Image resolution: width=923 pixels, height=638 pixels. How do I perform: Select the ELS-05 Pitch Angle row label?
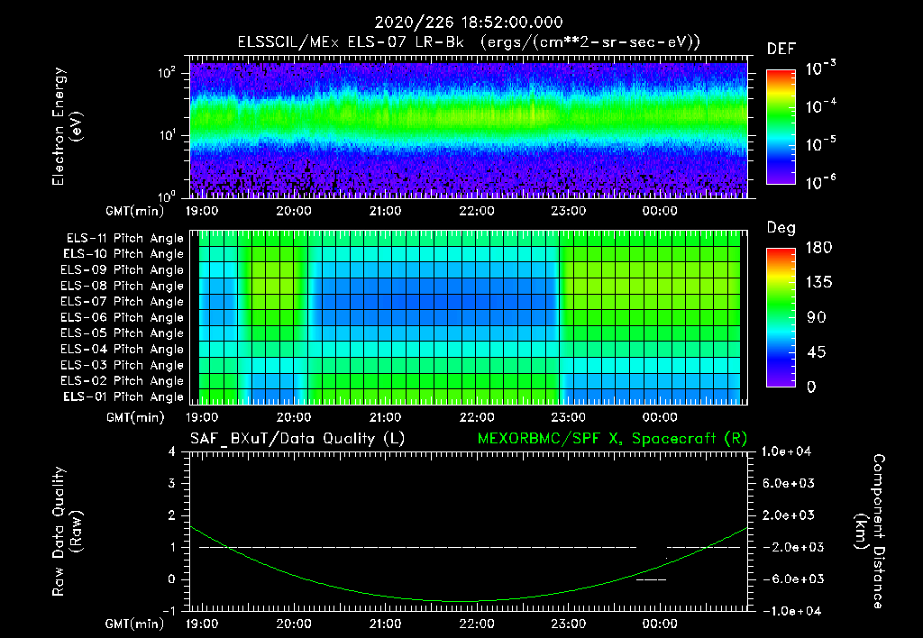(123, 333)
